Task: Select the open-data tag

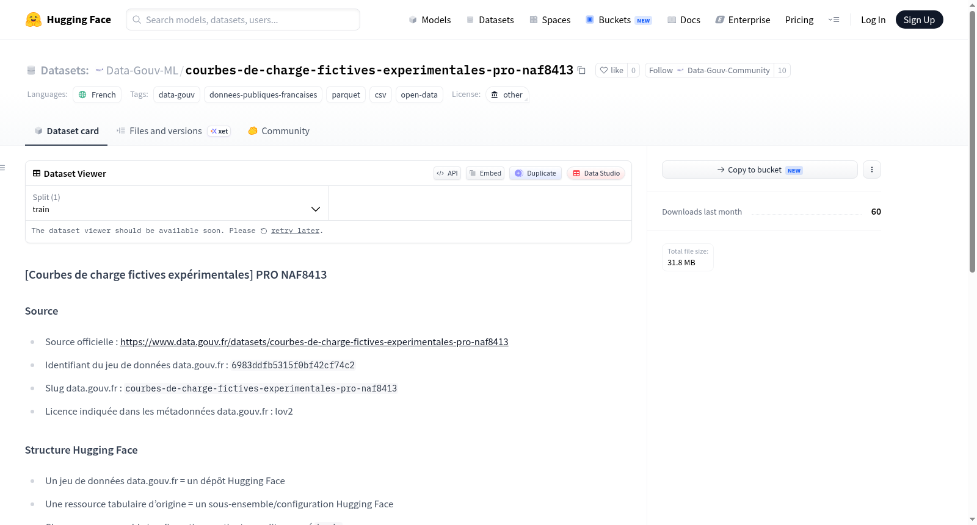Action: point(419,95)
